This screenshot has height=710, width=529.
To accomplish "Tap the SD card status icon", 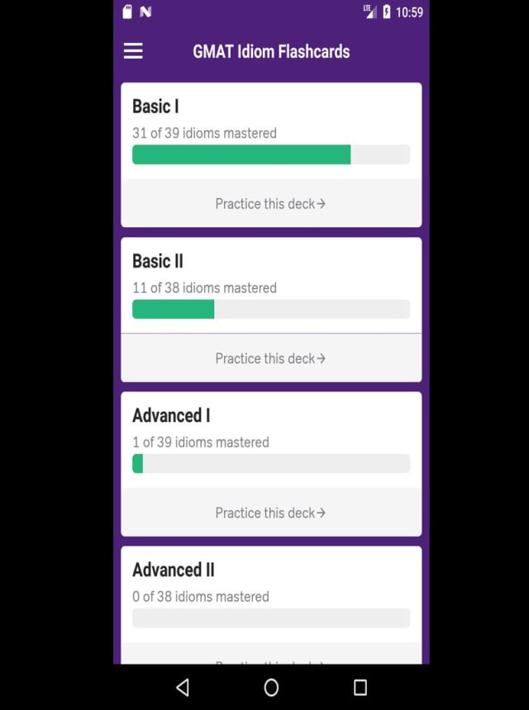I will pyautogui.click(x=127, y=12).
